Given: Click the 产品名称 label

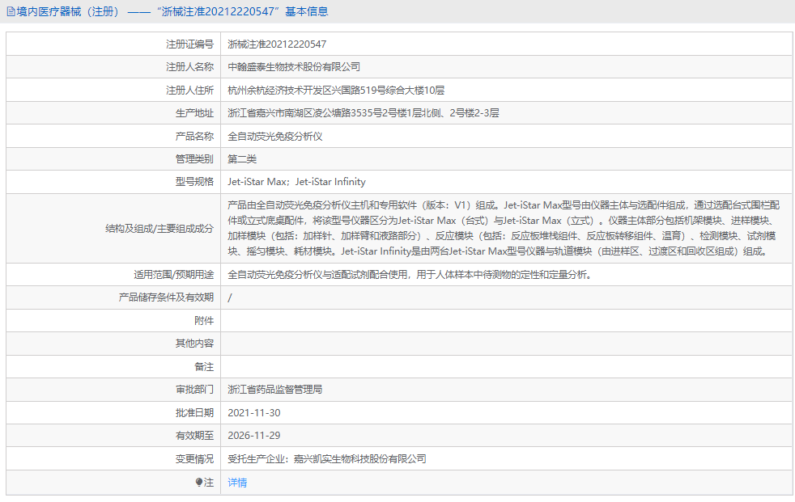Looking at the screenshot, I should tap(194, 136).
